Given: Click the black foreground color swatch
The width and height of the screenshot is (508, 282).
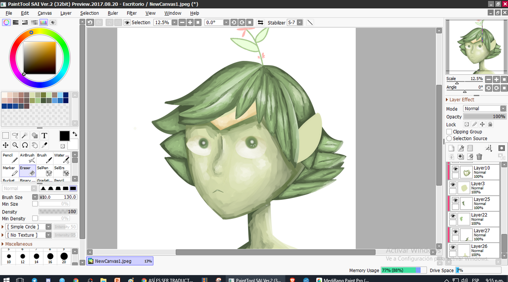Looking at the screenshot, I should 64,136.
